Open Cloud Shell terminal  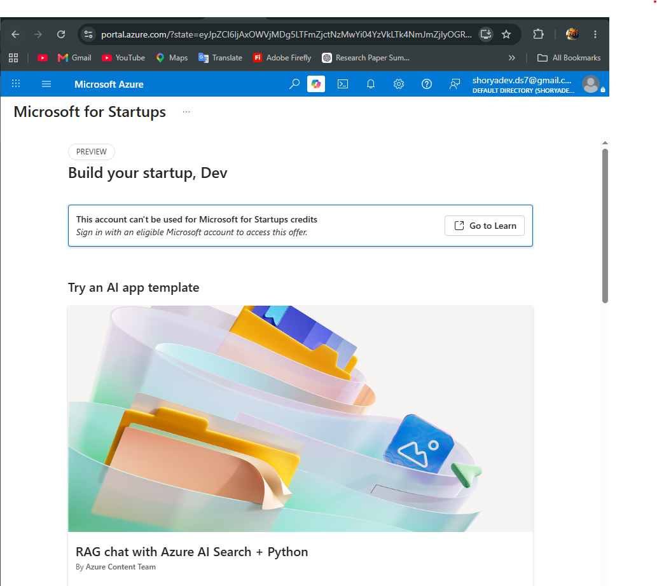[343, 84]
